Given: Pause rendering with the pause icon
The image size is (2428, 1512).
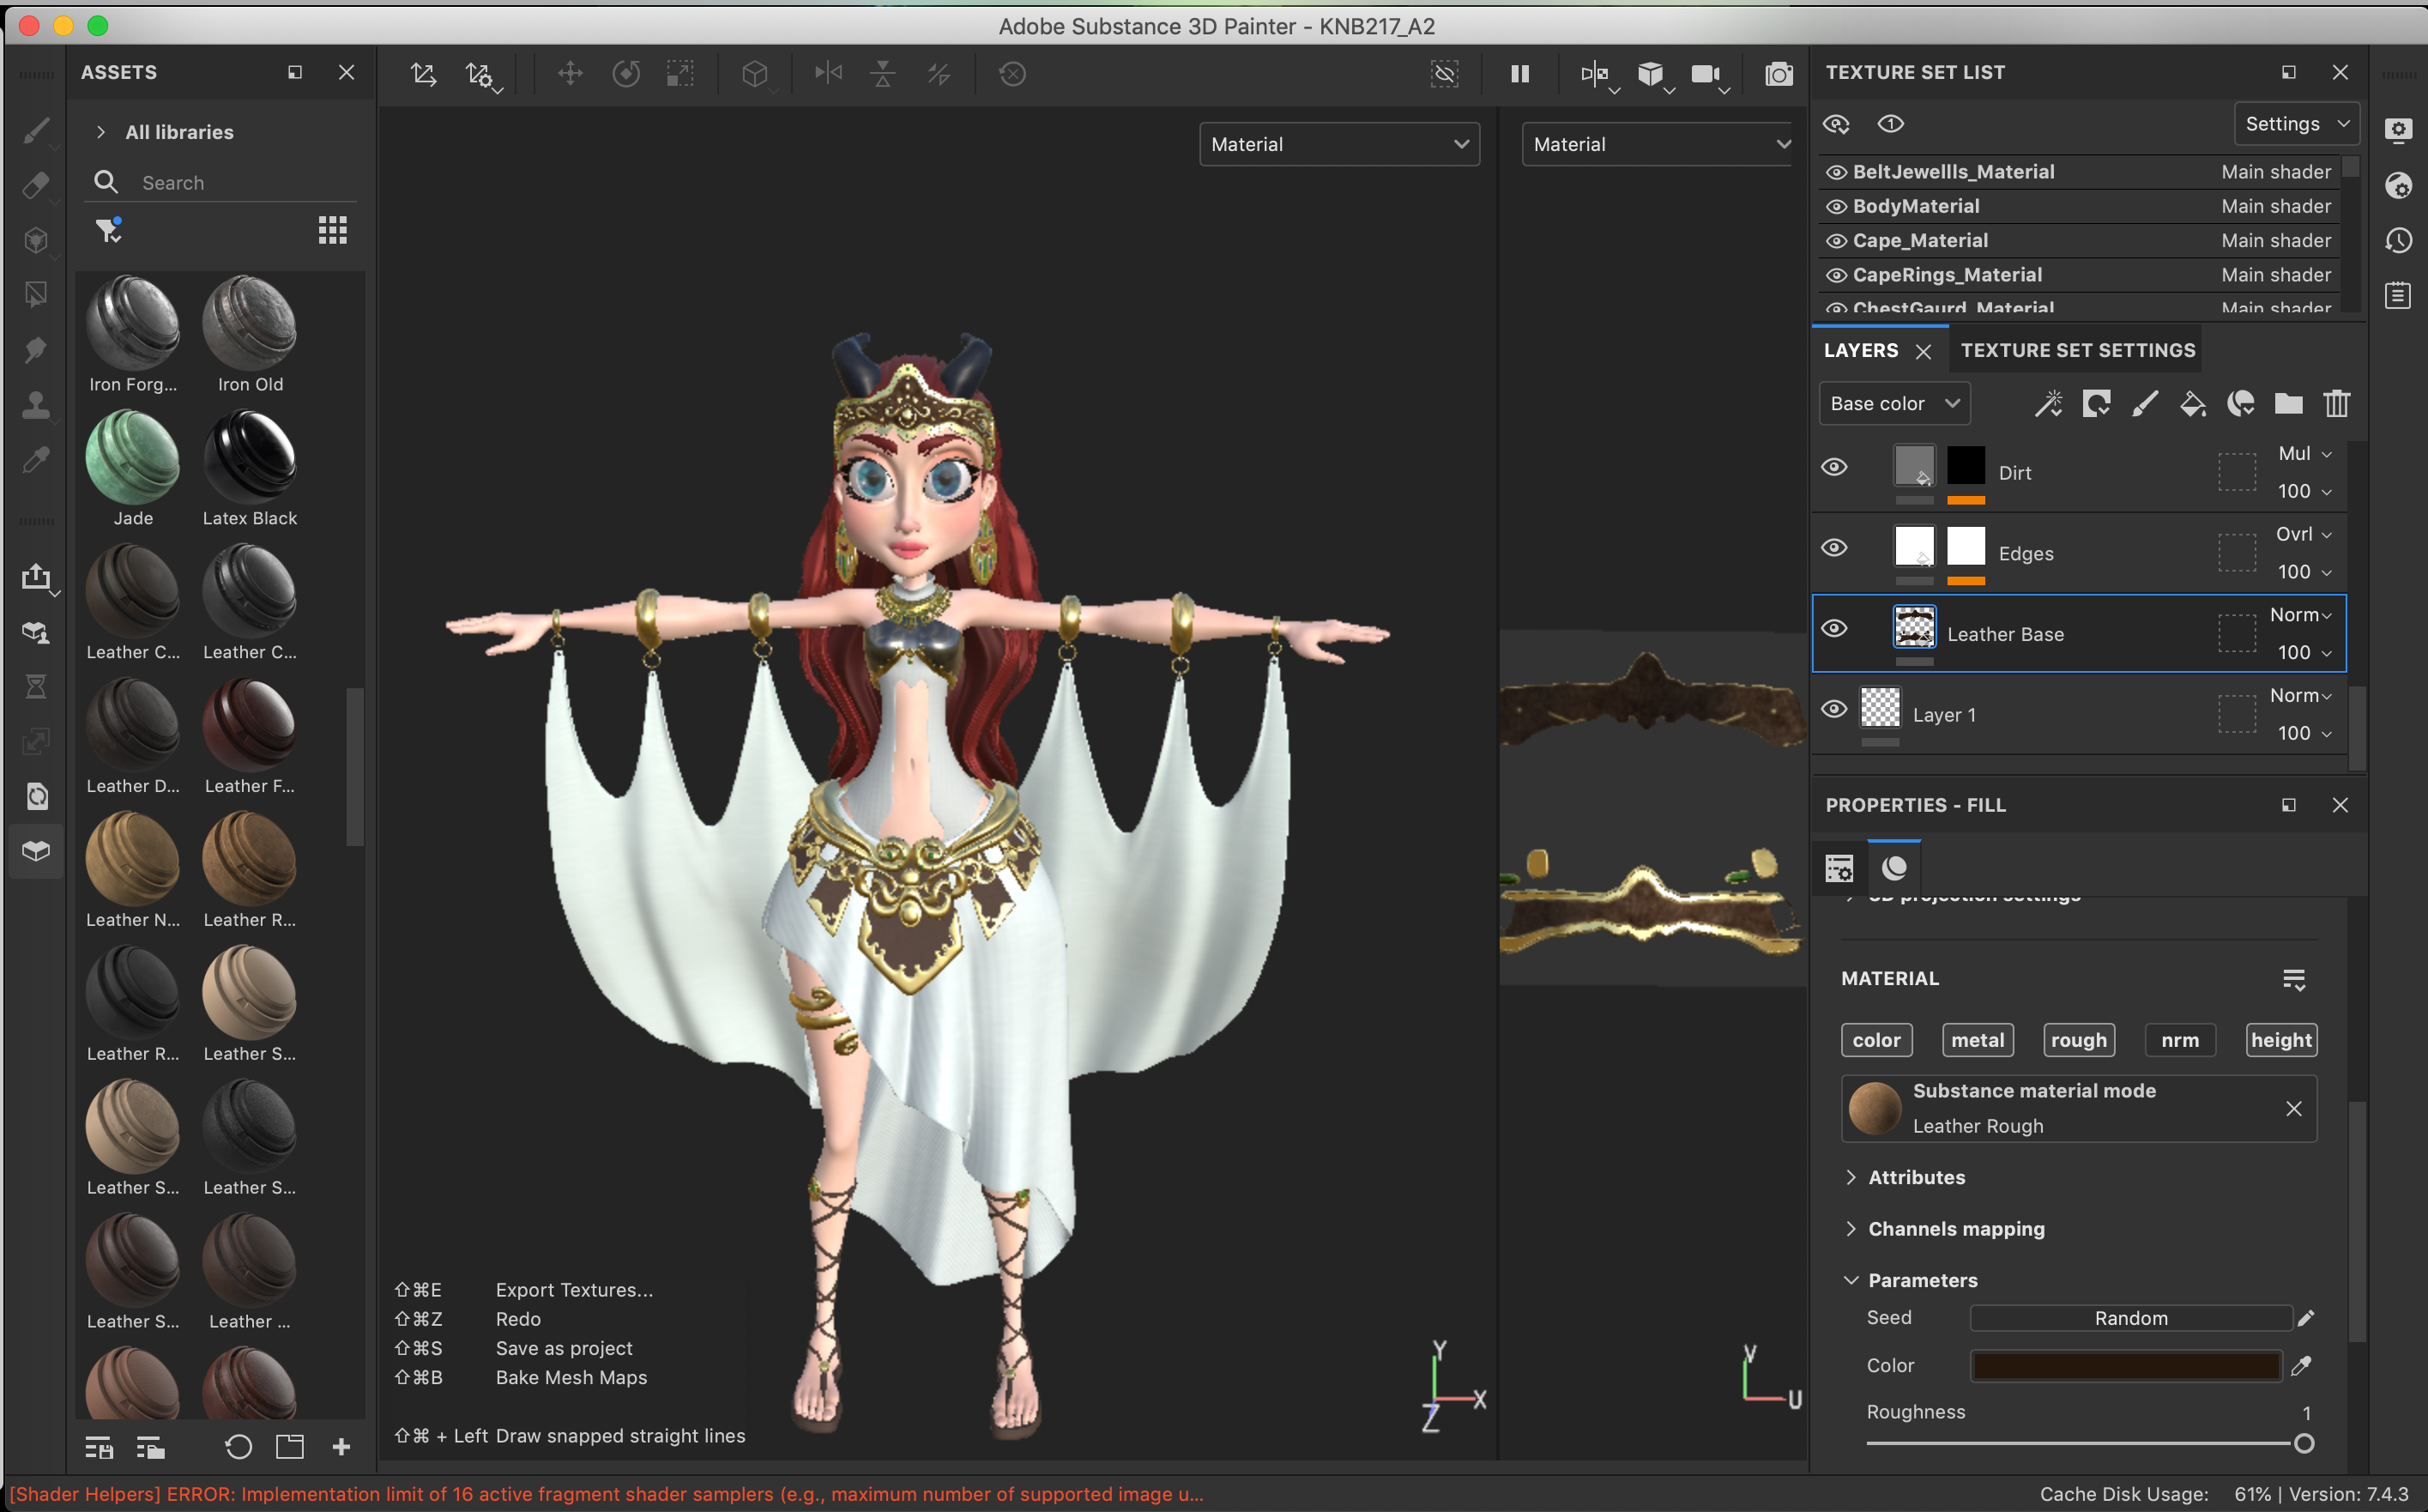Looking at the screenshot, I should [x=1519, y=74].
